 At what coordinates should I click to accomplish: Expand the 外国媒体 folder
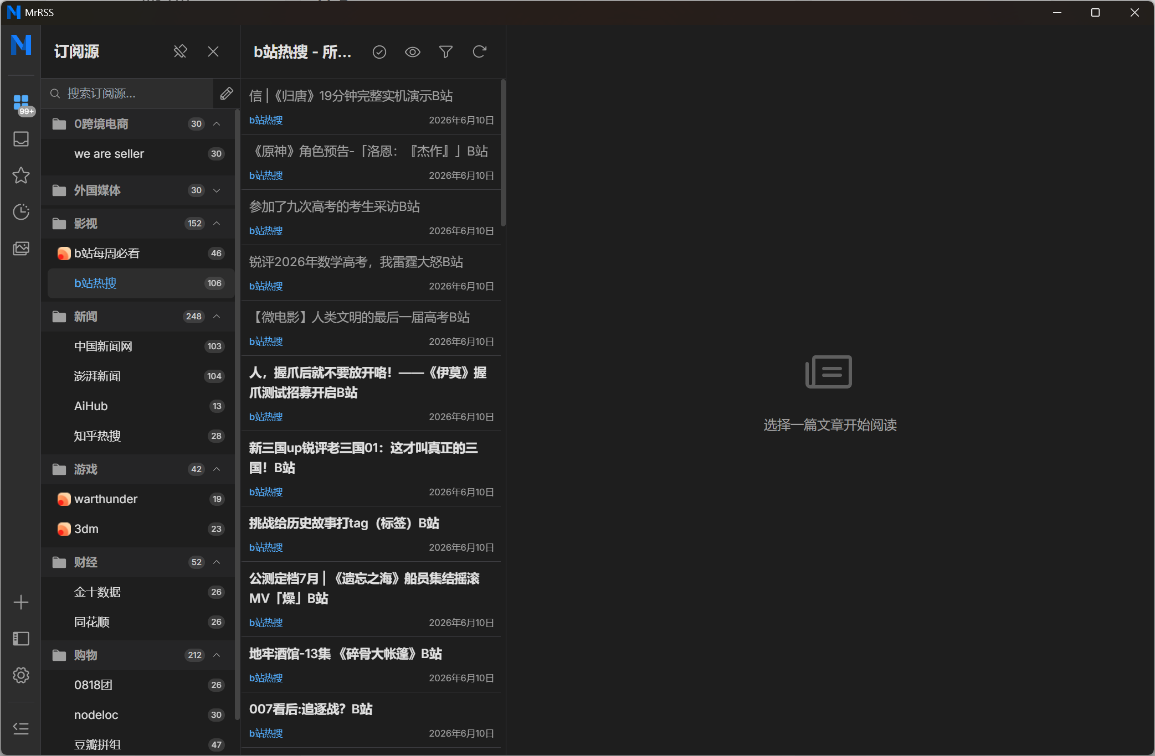click(217, 190)
